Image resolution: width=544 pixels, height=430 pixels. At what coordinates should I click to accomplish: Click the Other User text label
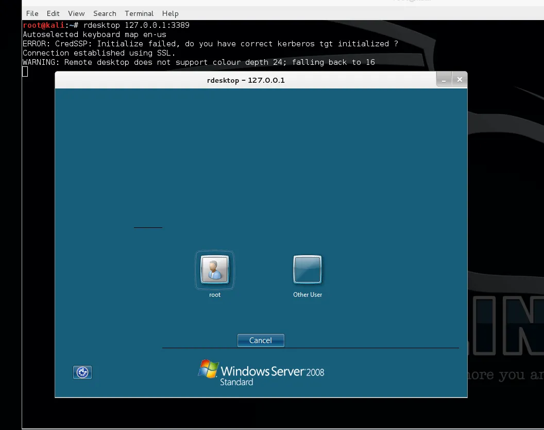[x=308, y=295]
